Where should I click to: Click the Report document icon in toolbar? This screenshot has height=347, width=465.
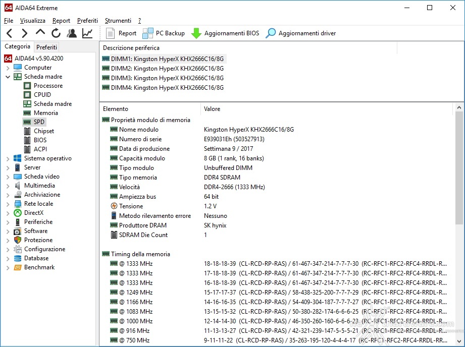pyautogui.click(x=110, y=33)
